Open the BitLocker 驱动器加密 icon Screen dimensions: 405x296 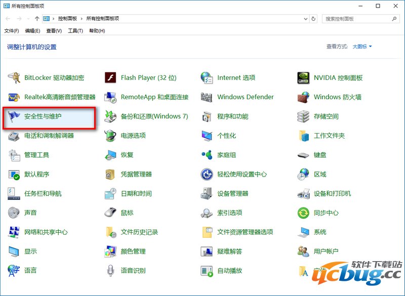coord(14,78)
